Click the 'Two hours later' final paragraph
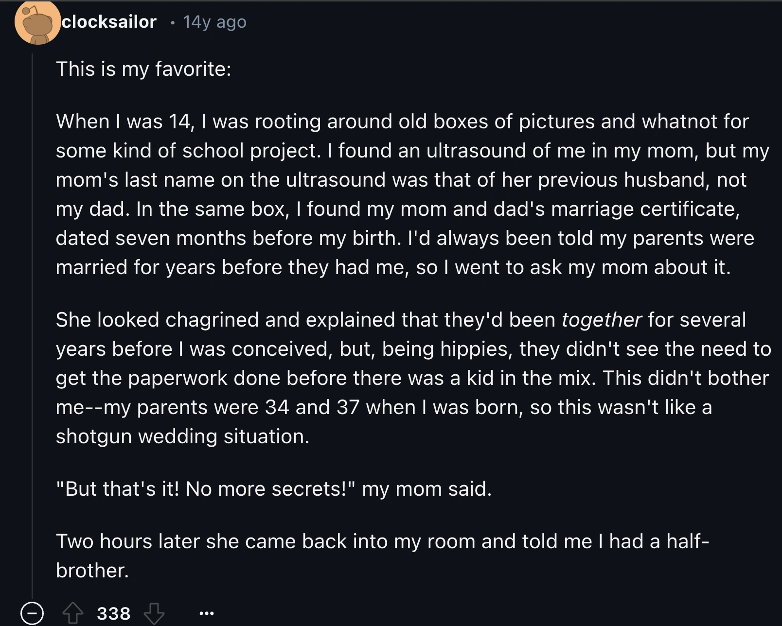This screenshot has height=626, width=782. pos(382,541)
